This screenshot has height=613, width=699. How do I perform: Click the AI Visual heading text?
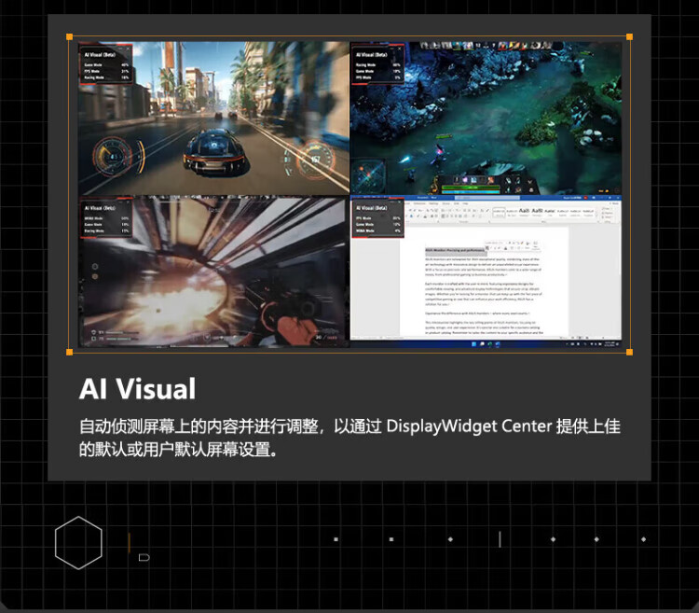pyautogui.click(x=137, y=389)
